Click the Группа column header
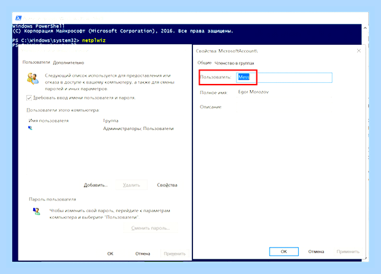Image resolution: width=381 pixels, height=274 pixels. pos(111,121)
